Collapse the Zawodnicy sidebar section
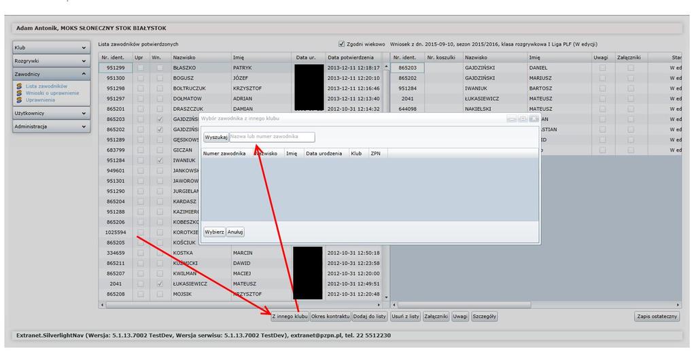 (52, 74)
